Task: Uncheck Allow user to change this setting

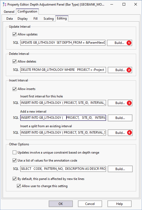Action: (19, 186)
